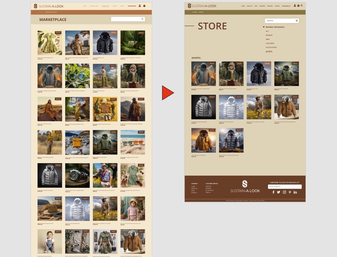The image size is (337, 257).
Task: Click the Email Address subscription field
Action: click(x=285, y=186)
